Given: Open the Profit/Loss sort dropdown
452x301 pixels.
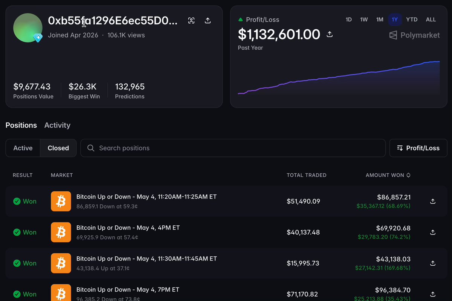Looking at the screenshot, I should coord(418,148).
